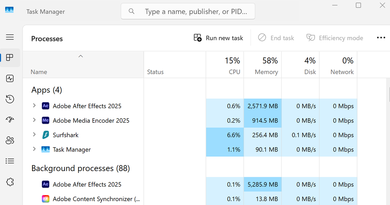Select the Background processes (88) heading
The width and height of the screenshot is (390, 205).
(x=81, y=168)
